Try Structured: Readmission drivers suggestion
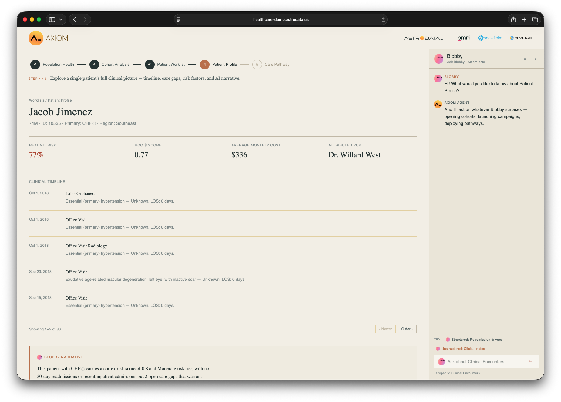The image size is (561, 402). coord(474,340)
